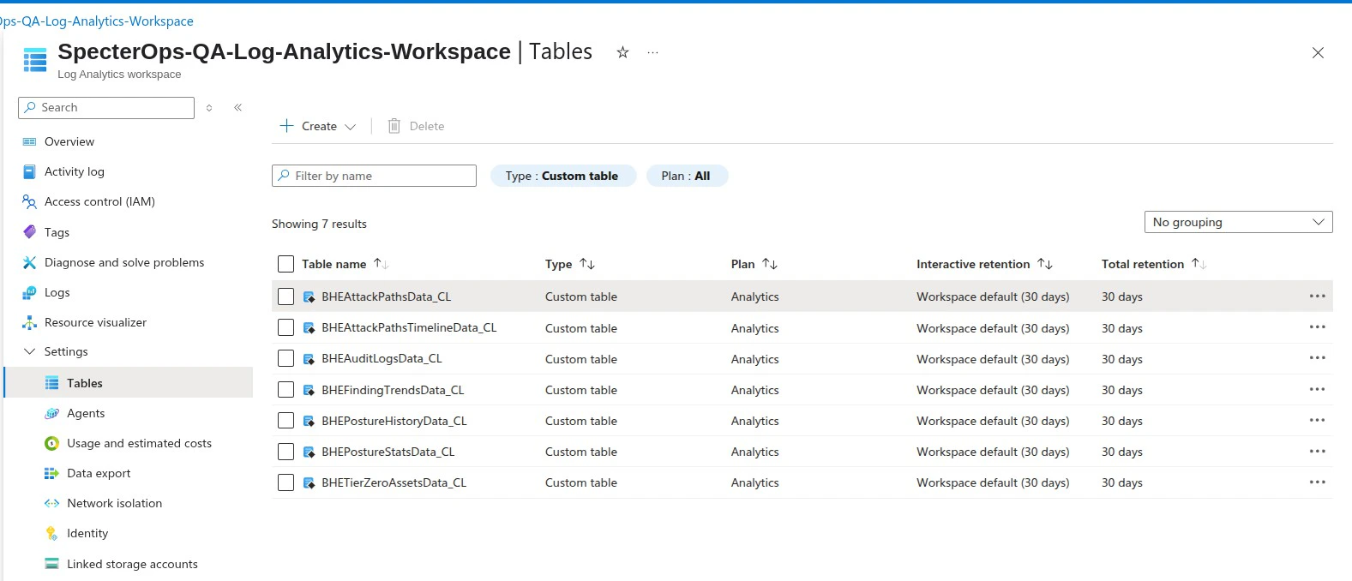The image size is (1352, 581).
Task: Collapse the Settings section in sidebar
Action: [29, 351]
